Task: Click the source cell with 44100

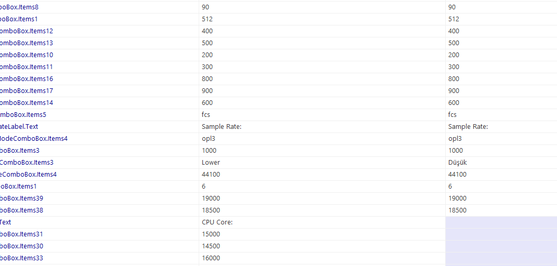Action: click(322, 175)
